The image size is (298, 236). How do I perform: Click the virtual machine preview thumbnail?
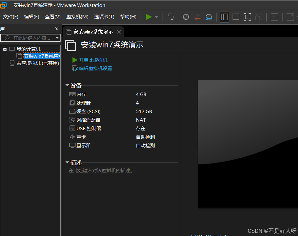point(248,143)
